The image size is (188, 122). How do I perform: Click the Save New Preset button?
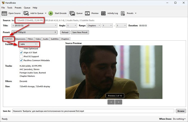[x=80, y=32]
